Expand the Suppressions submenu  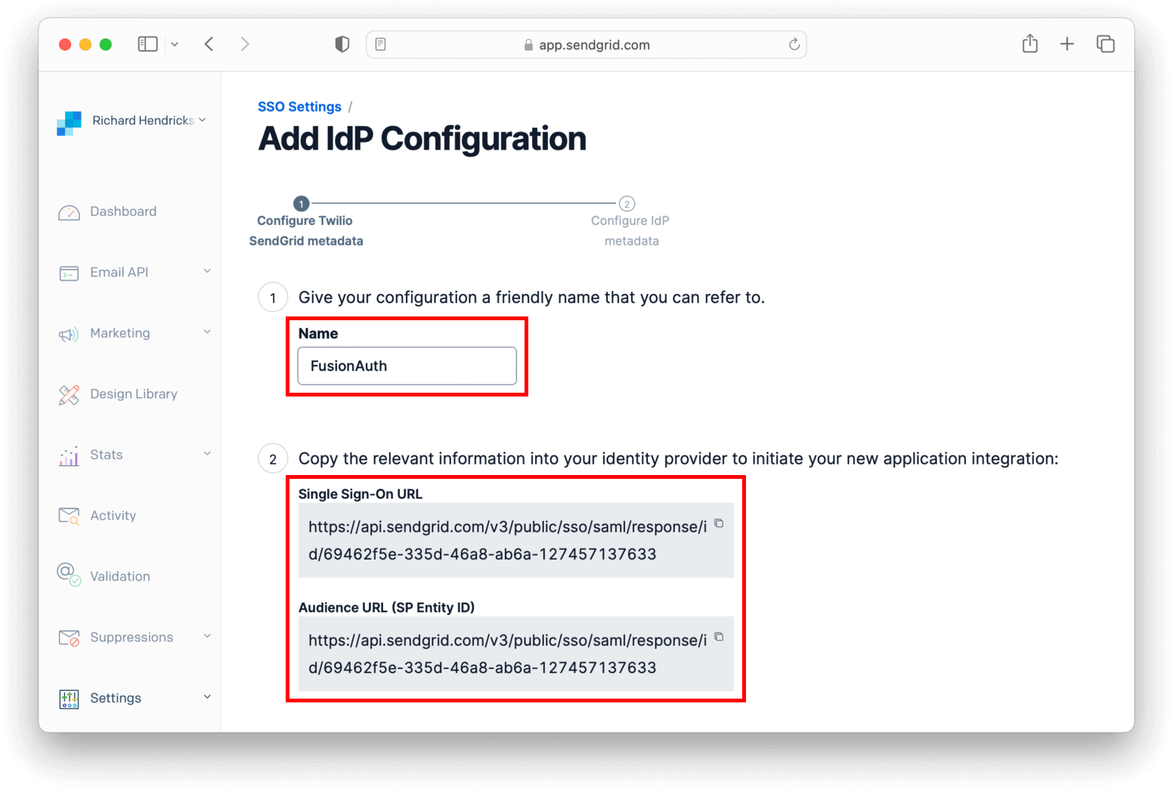[x=207, y=636]
